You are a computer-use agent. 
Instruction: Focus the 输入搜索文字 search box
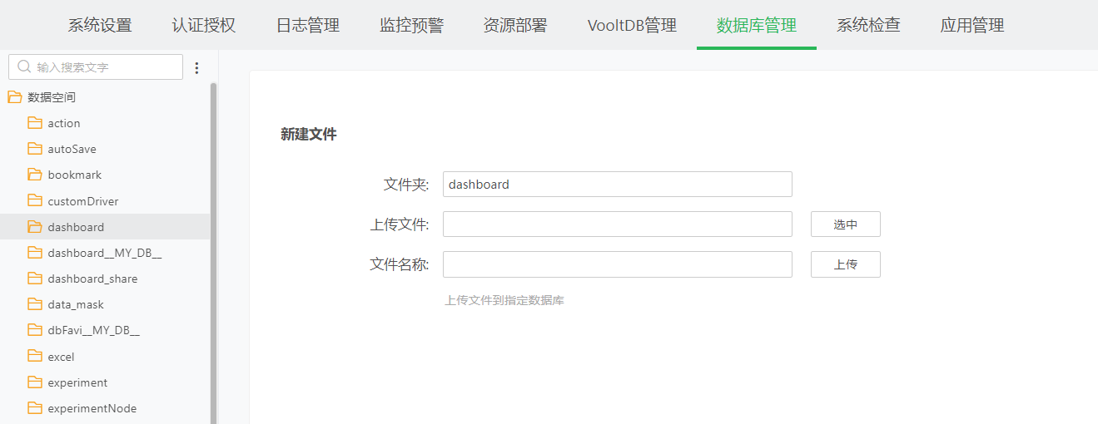click(96, 67)
